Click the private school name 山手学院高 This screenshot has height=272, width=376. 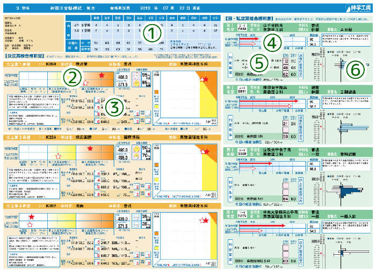pos(273,25)
